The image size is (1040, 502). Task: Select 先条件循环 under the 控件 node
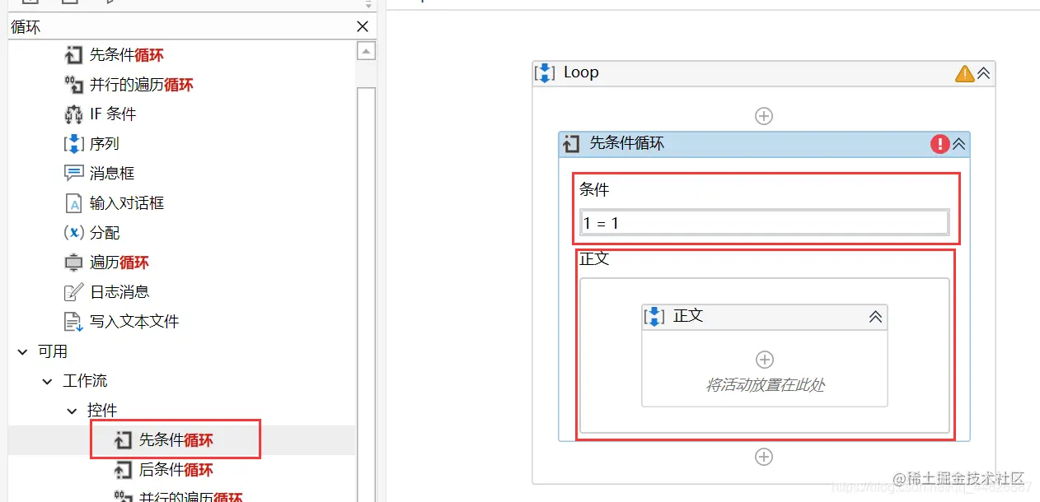176,440
